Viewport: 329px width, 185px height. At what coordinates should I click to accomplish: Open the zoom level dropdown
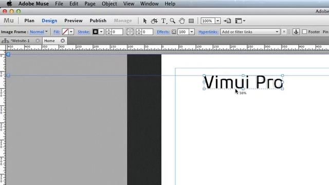218,21
